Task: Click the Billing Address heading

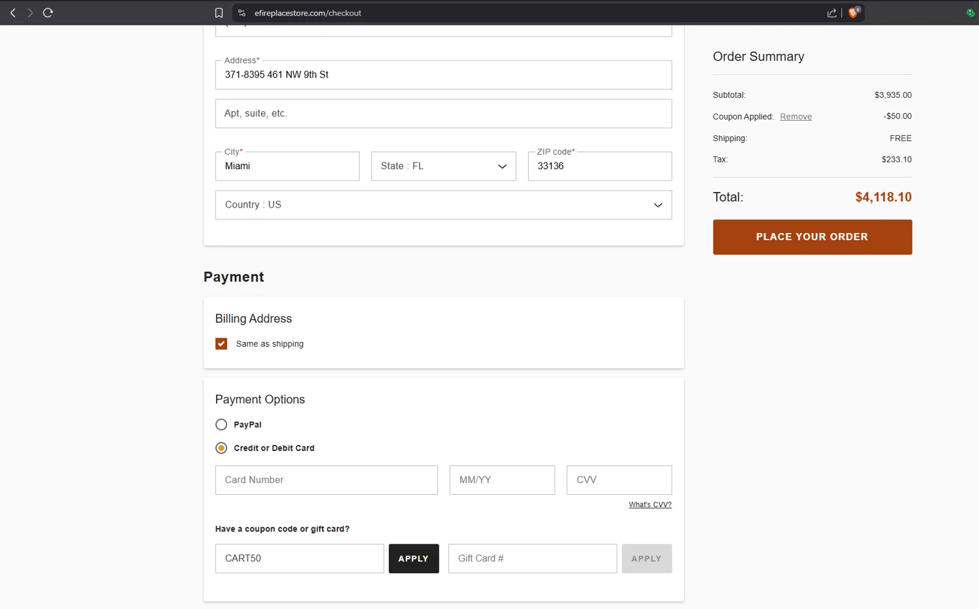Action: 253,319
